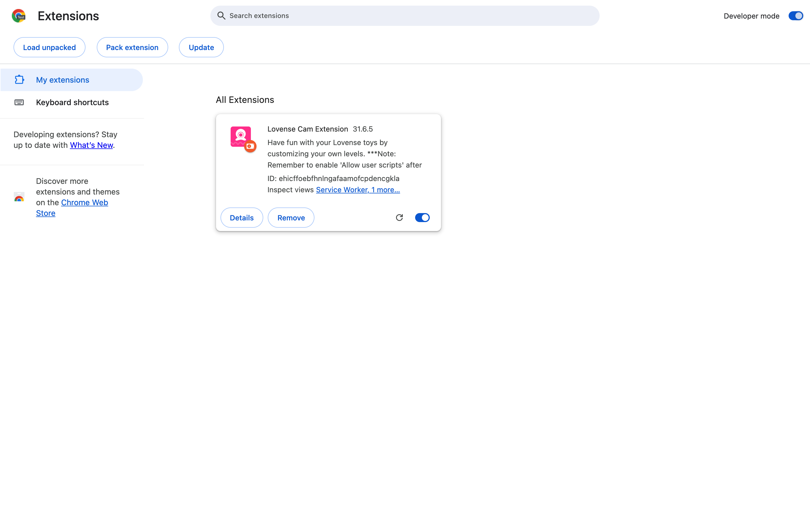Open the My extensions section
Viewport: 810px width, 506px height.
[x=72, y=80]
